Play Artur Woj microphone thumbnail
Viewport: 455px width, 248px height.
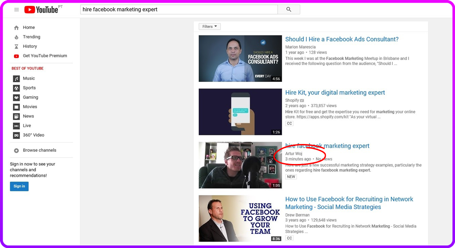coord(240,165)
